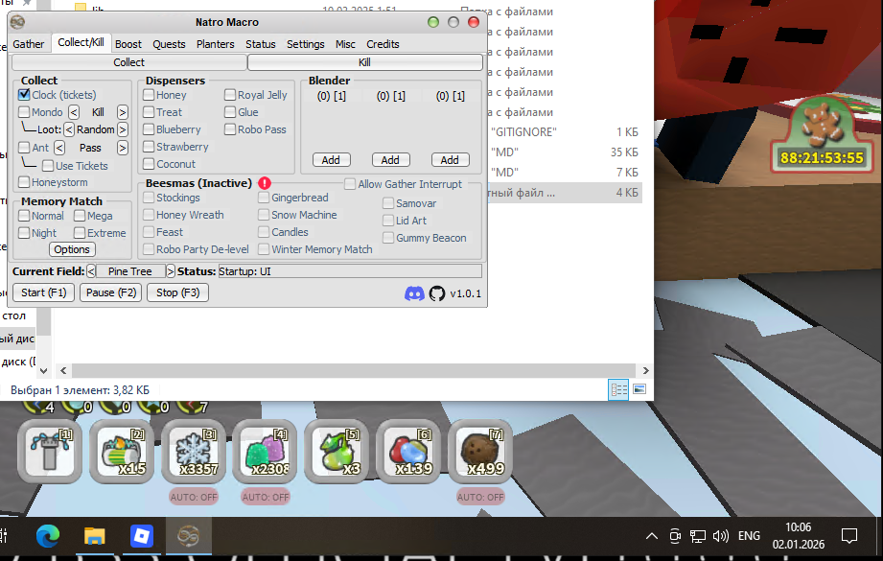
Task: Open Microsoft Edge from taskbar
Action: [48, 536]
